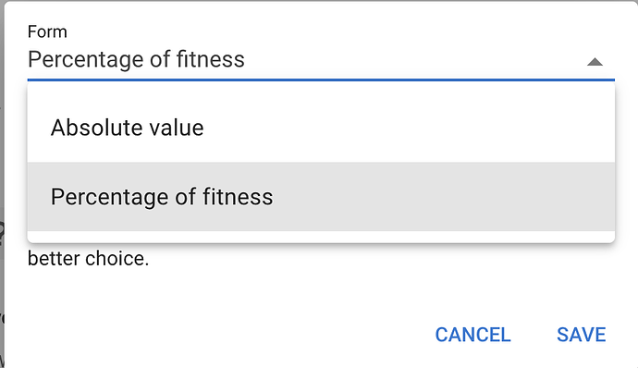Click the better choice description text
Image resolution: width=638 pixels, height=368 pixels.
click(88, 259)
